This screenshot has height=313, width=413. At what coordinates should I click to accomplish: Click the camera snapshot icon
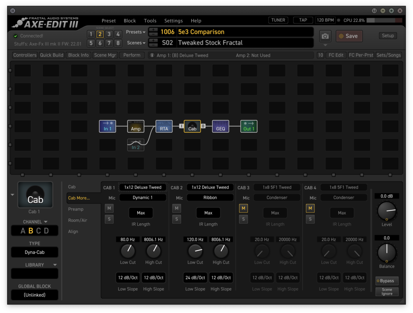click(x=325, y=36)
